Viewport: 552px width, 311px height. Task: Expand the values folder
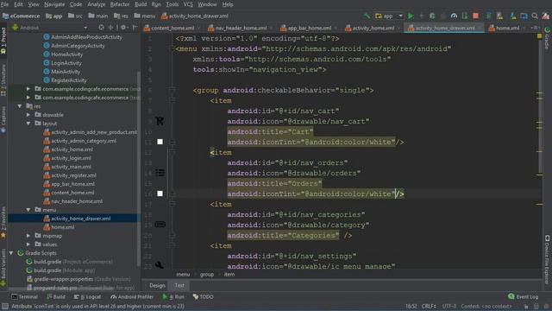tap(28, 244)
